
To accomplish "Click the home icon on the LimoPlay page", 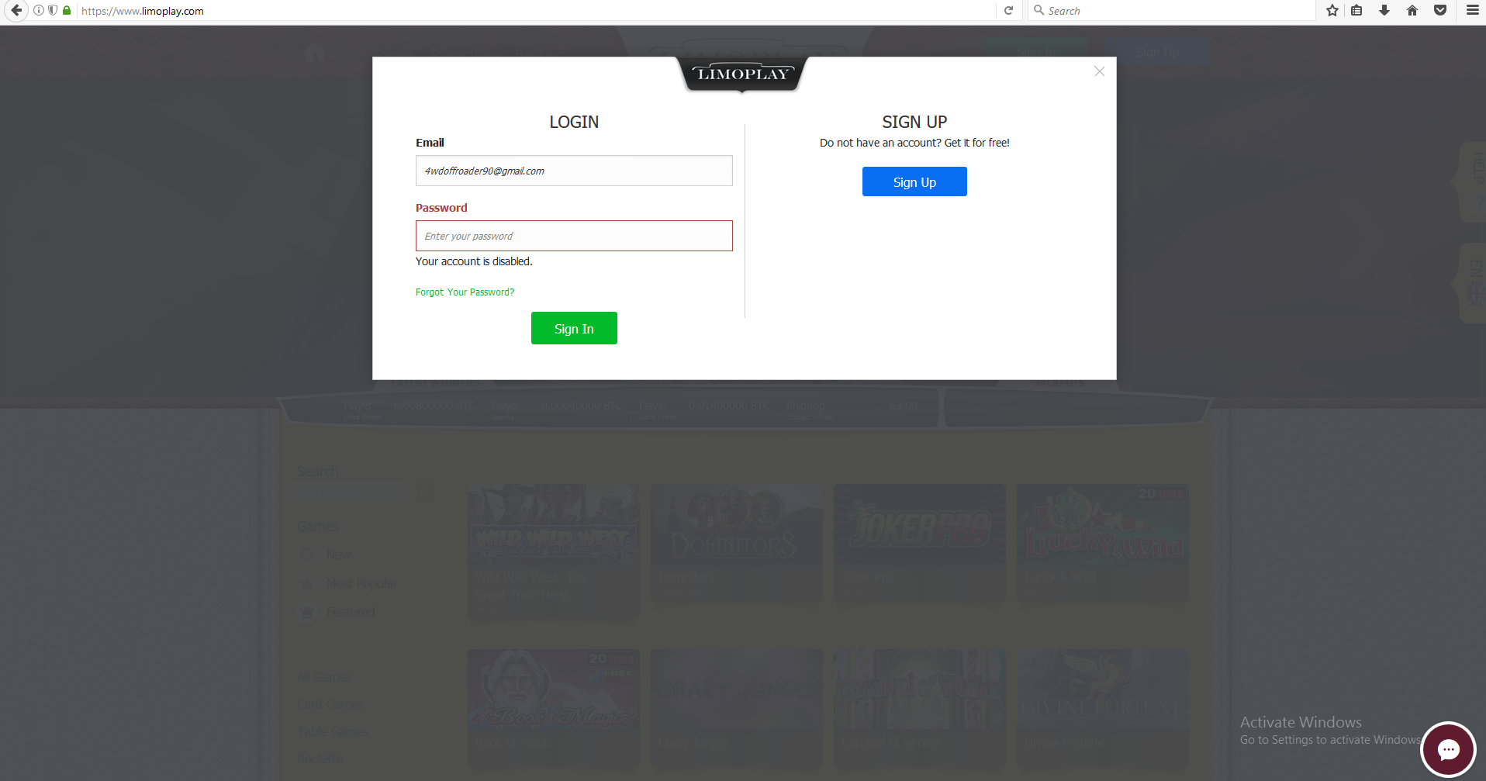I will 314,53.
